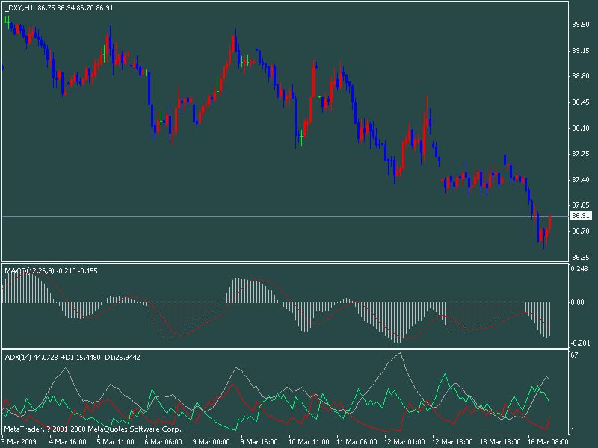This screenshot has height=448, width=598.
Task: Click the 86.35 price scale label
Action: click(x=581, y=258)
